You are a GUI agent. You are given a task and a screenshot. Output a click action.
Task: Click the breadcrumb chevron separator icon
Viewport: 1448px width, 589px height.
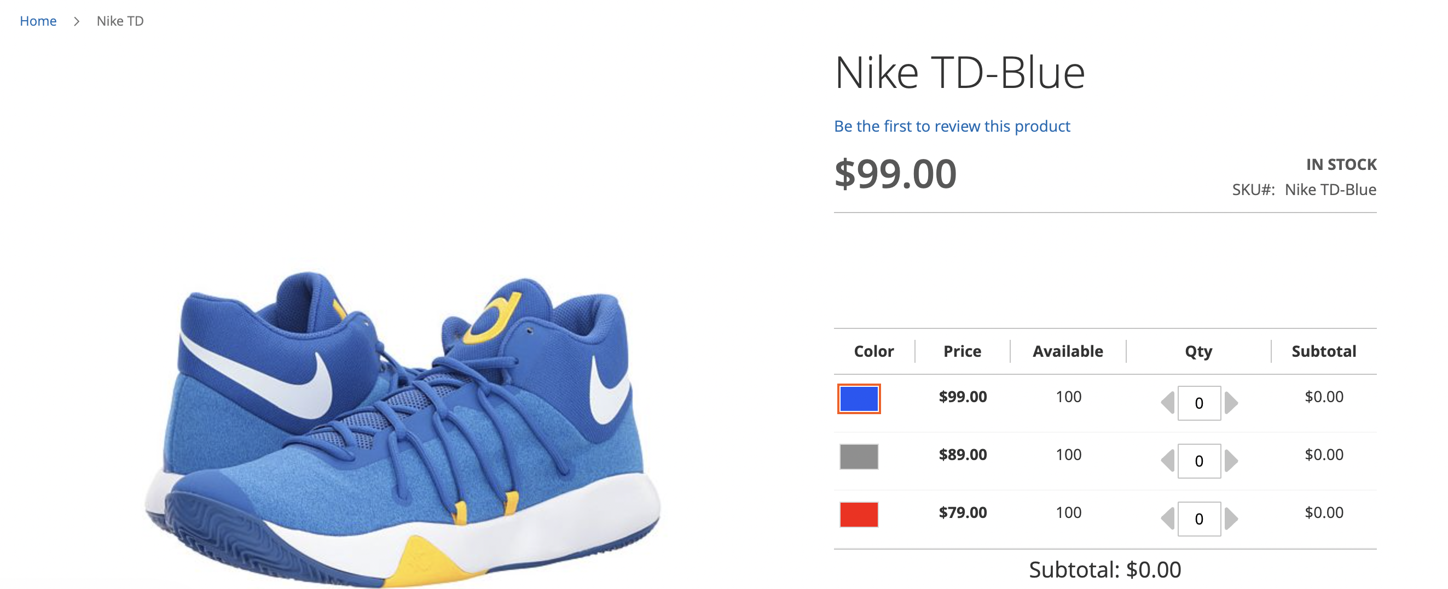point(77,21)
